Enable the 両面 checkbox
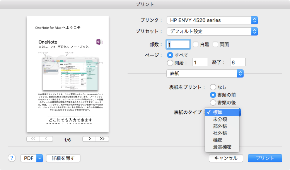Screen dimensions: 290x170 click(x=215, y=44)
